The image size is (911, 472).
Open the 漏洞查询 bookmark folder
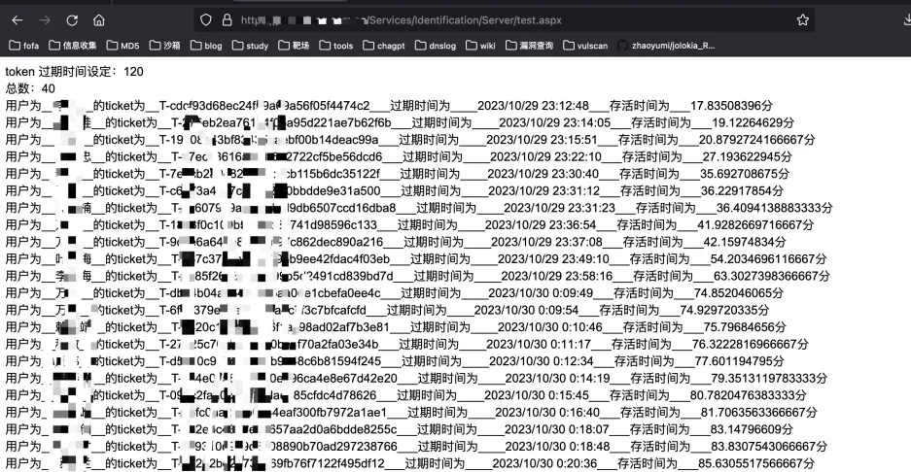(x=529, y=46)
